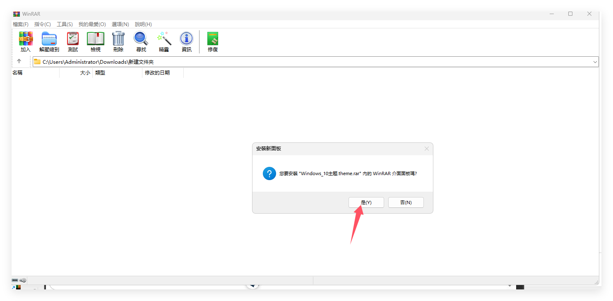Maximize the WinRAR window

click(x=570, y=14)
